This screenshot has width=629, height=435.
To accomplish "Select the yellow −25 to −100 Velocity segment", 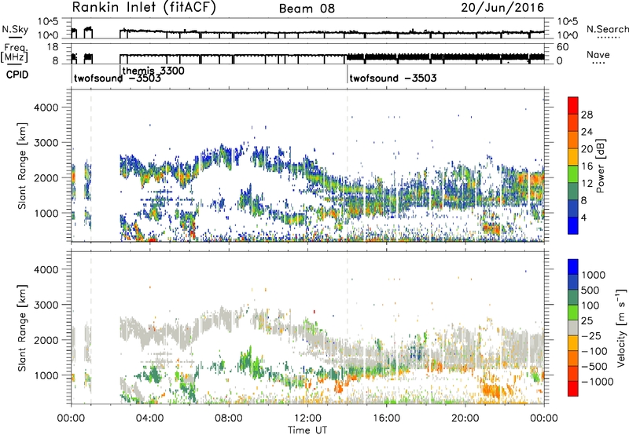I will click(573, 343).
